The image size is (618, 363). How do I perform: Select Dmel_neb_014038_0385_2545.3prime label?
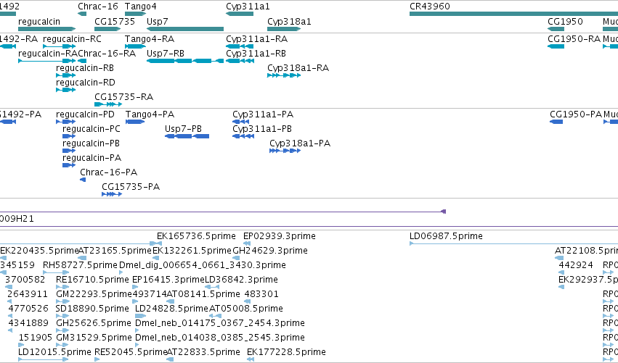(x=220, y=338)
